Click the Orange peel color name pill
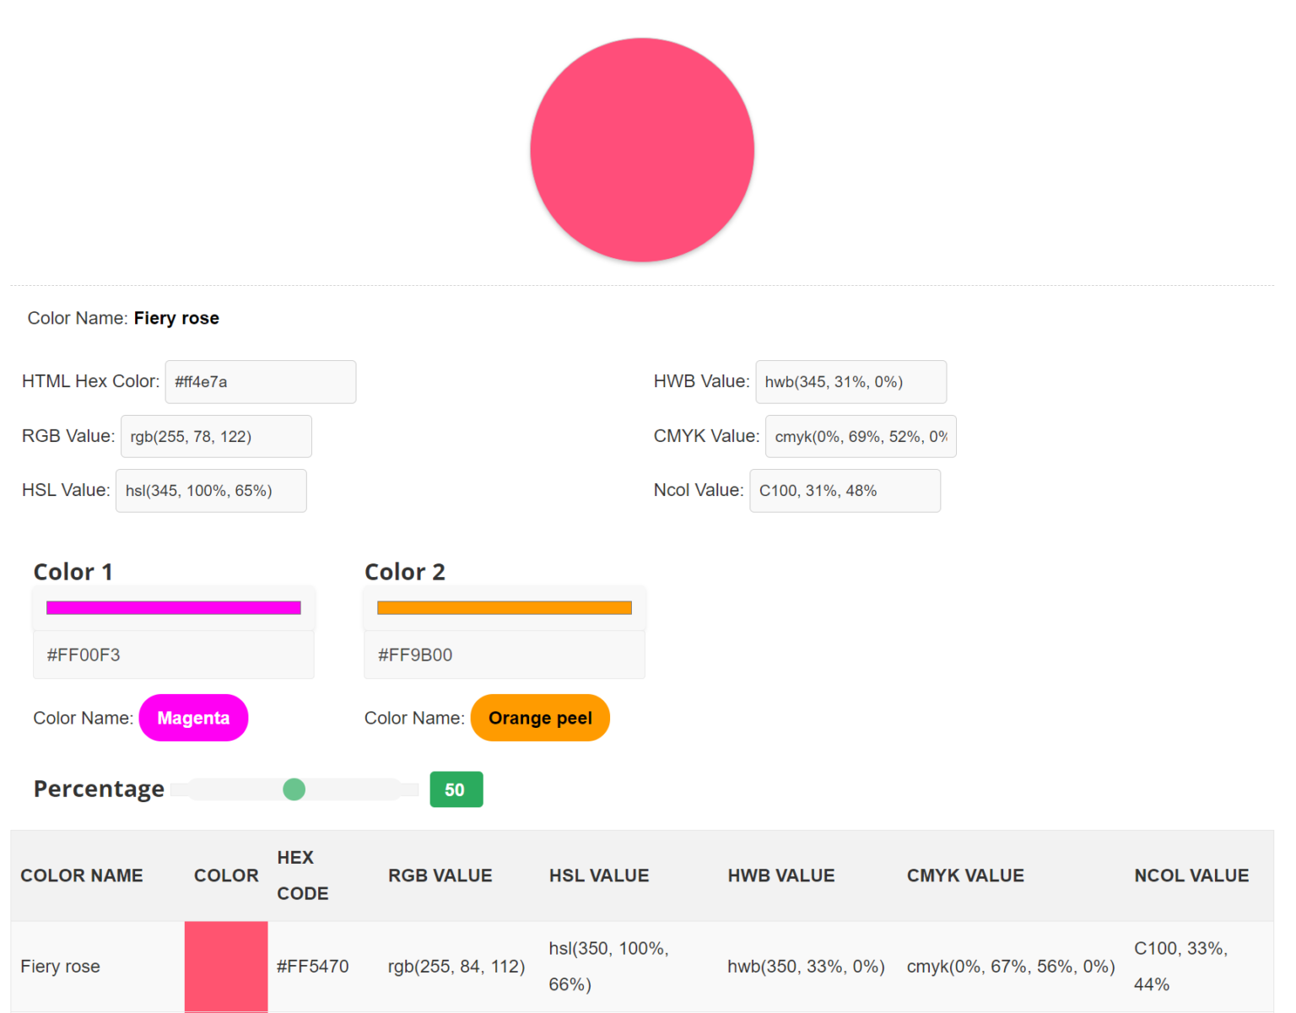 (x=540, y=718)
